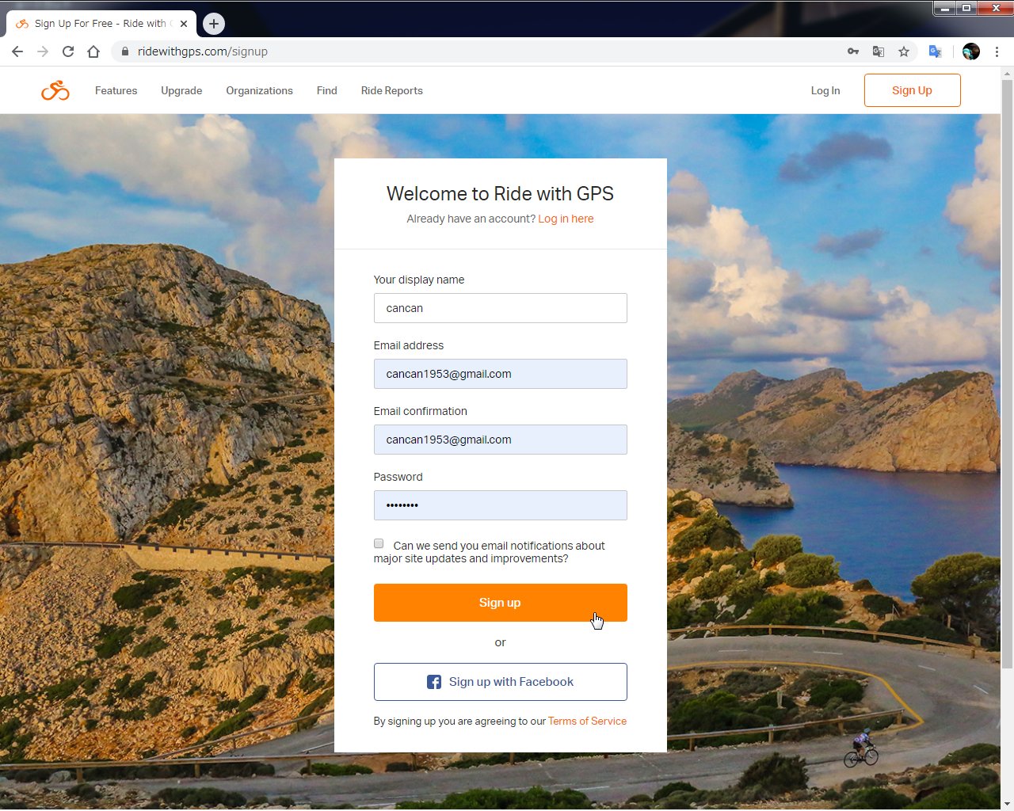Open the Features menu item
1014x811 pixels.
coord(116,91)
